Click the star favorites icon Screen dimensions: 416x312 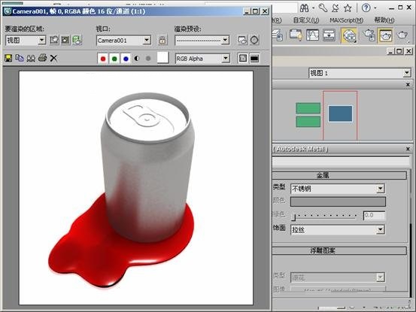[x=348, y=8]
